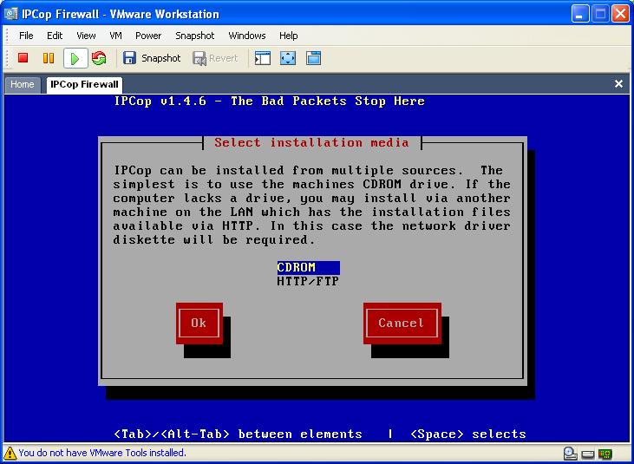Switch to the Home tab

23,84
